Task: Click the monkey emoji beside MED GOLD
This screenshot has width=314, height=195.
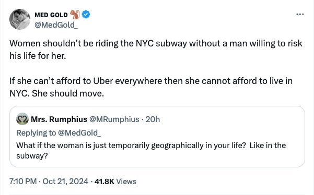Action: (75, 15)
